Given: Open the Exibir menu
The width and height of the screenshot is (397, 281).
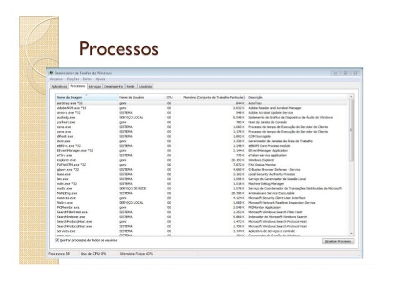Looking at the screenshot, I should click(x=87, y=79).
